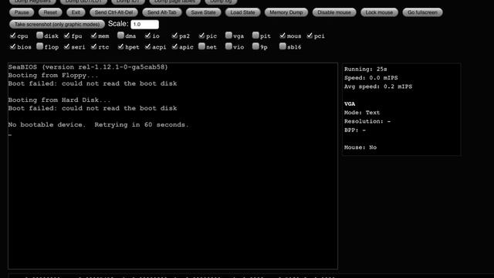Enable the dma log checkbox

pyautogui.click(x=120, y=36)
